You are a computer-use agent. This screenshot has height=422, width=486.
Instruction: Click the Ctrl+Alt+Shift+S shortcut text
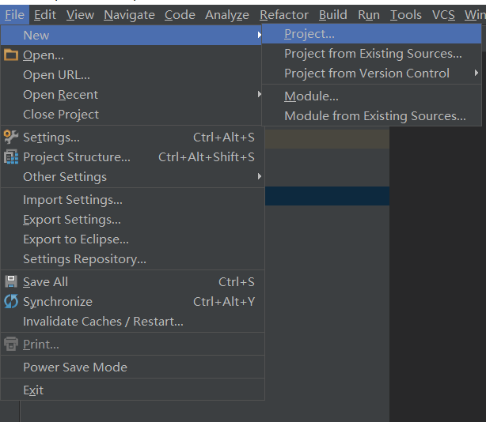click(207, 156)
